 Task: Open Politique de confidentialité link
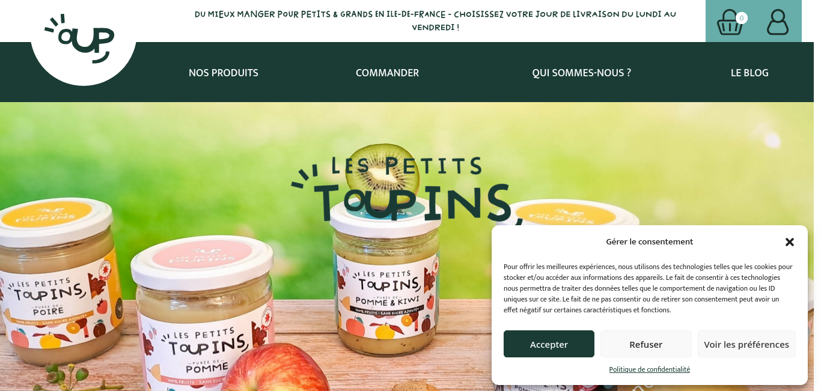(x=650, y=369)
